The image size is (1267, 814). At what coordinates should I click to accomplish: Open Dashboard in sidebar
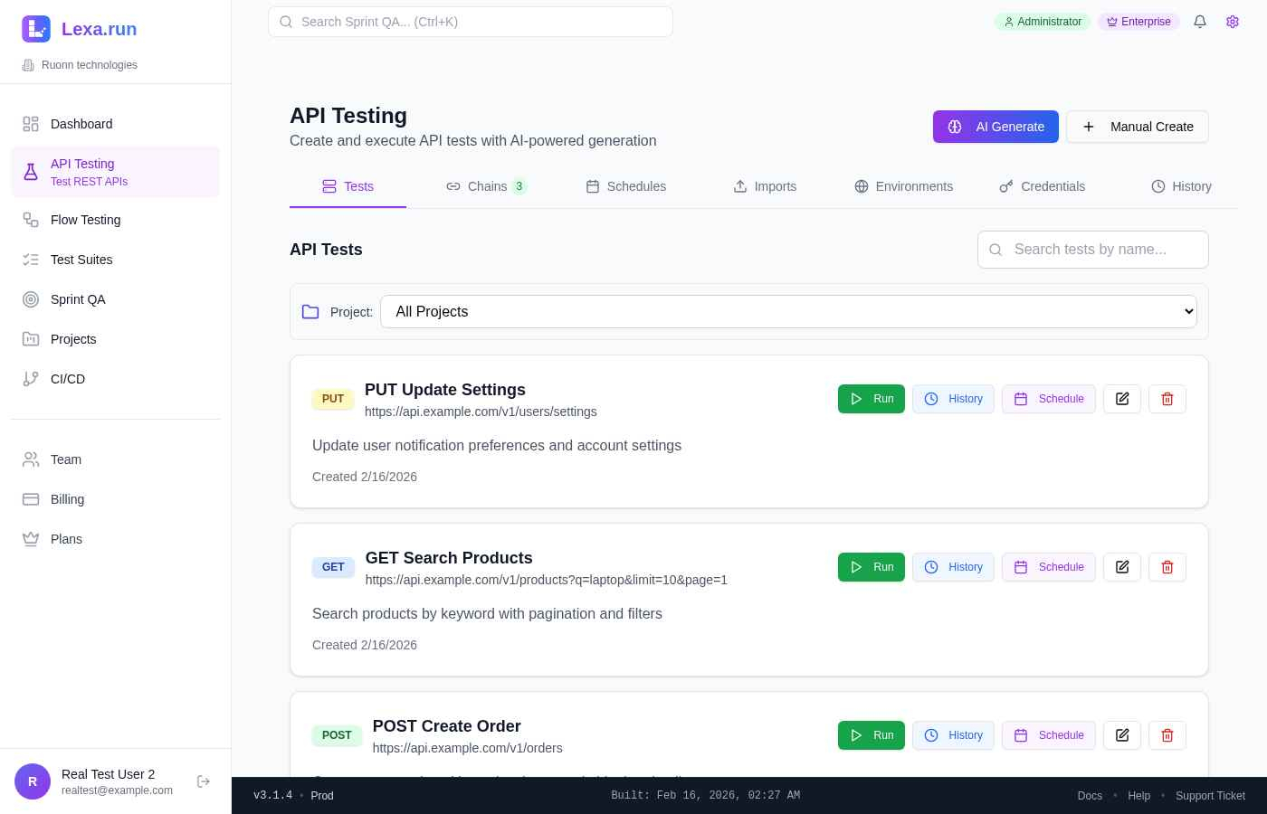[x=116, y=124]
